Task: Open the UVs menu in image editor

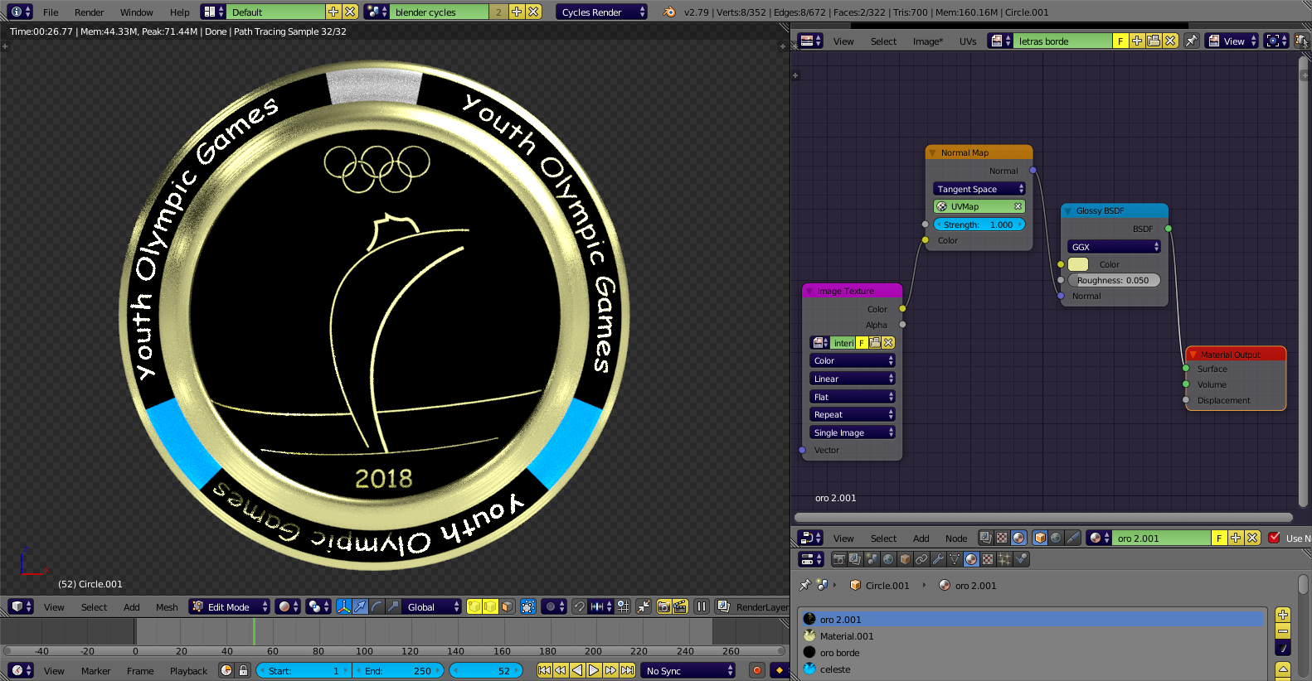Action: [968, 41]
